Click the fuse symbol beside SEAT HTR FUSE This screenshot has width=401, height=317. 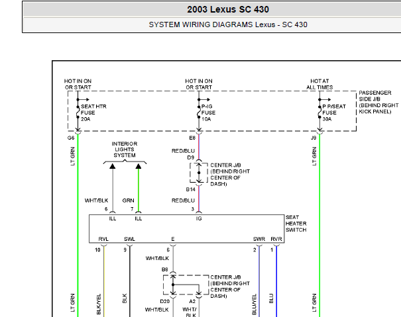(78, 112)
